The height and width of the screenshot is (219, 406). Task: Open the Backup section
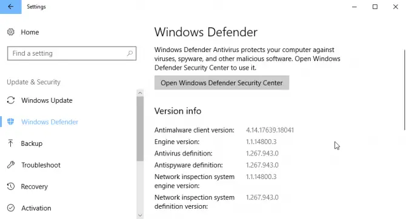coord(32,143)
